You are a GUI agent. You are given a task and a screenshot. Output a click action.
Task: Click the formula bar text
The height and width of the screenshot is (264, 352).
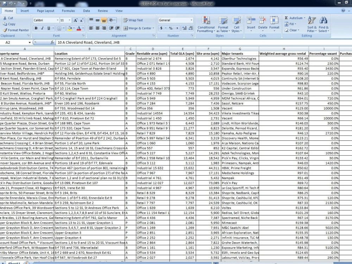(x=88, y=43)
